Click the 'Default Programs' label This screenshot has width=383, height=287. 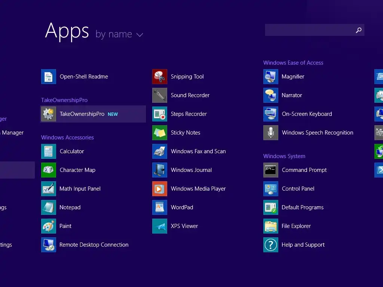click(302, 207)
